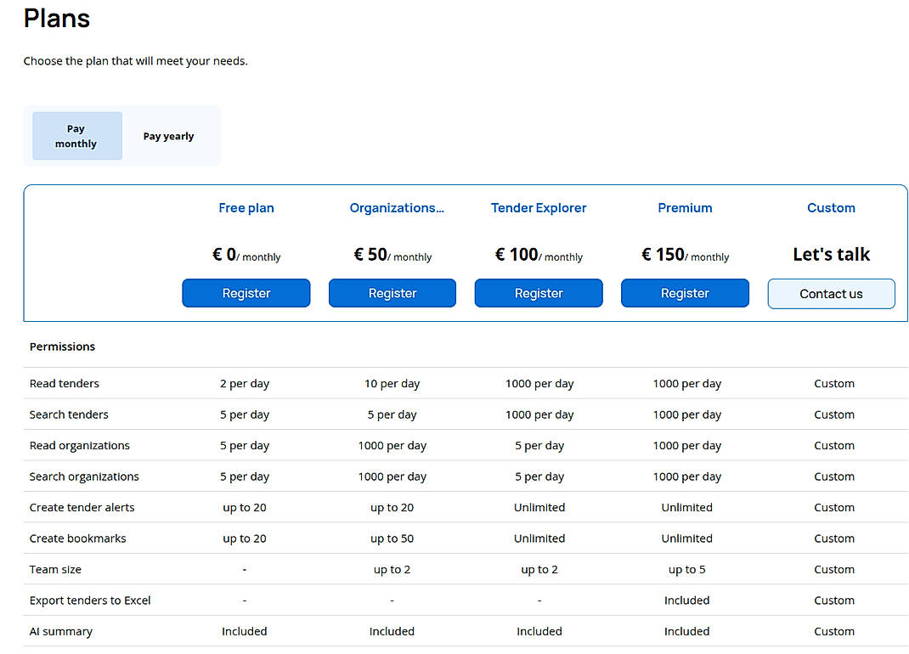
Task: Open the Premium plan heading
Action: (685, 207)
